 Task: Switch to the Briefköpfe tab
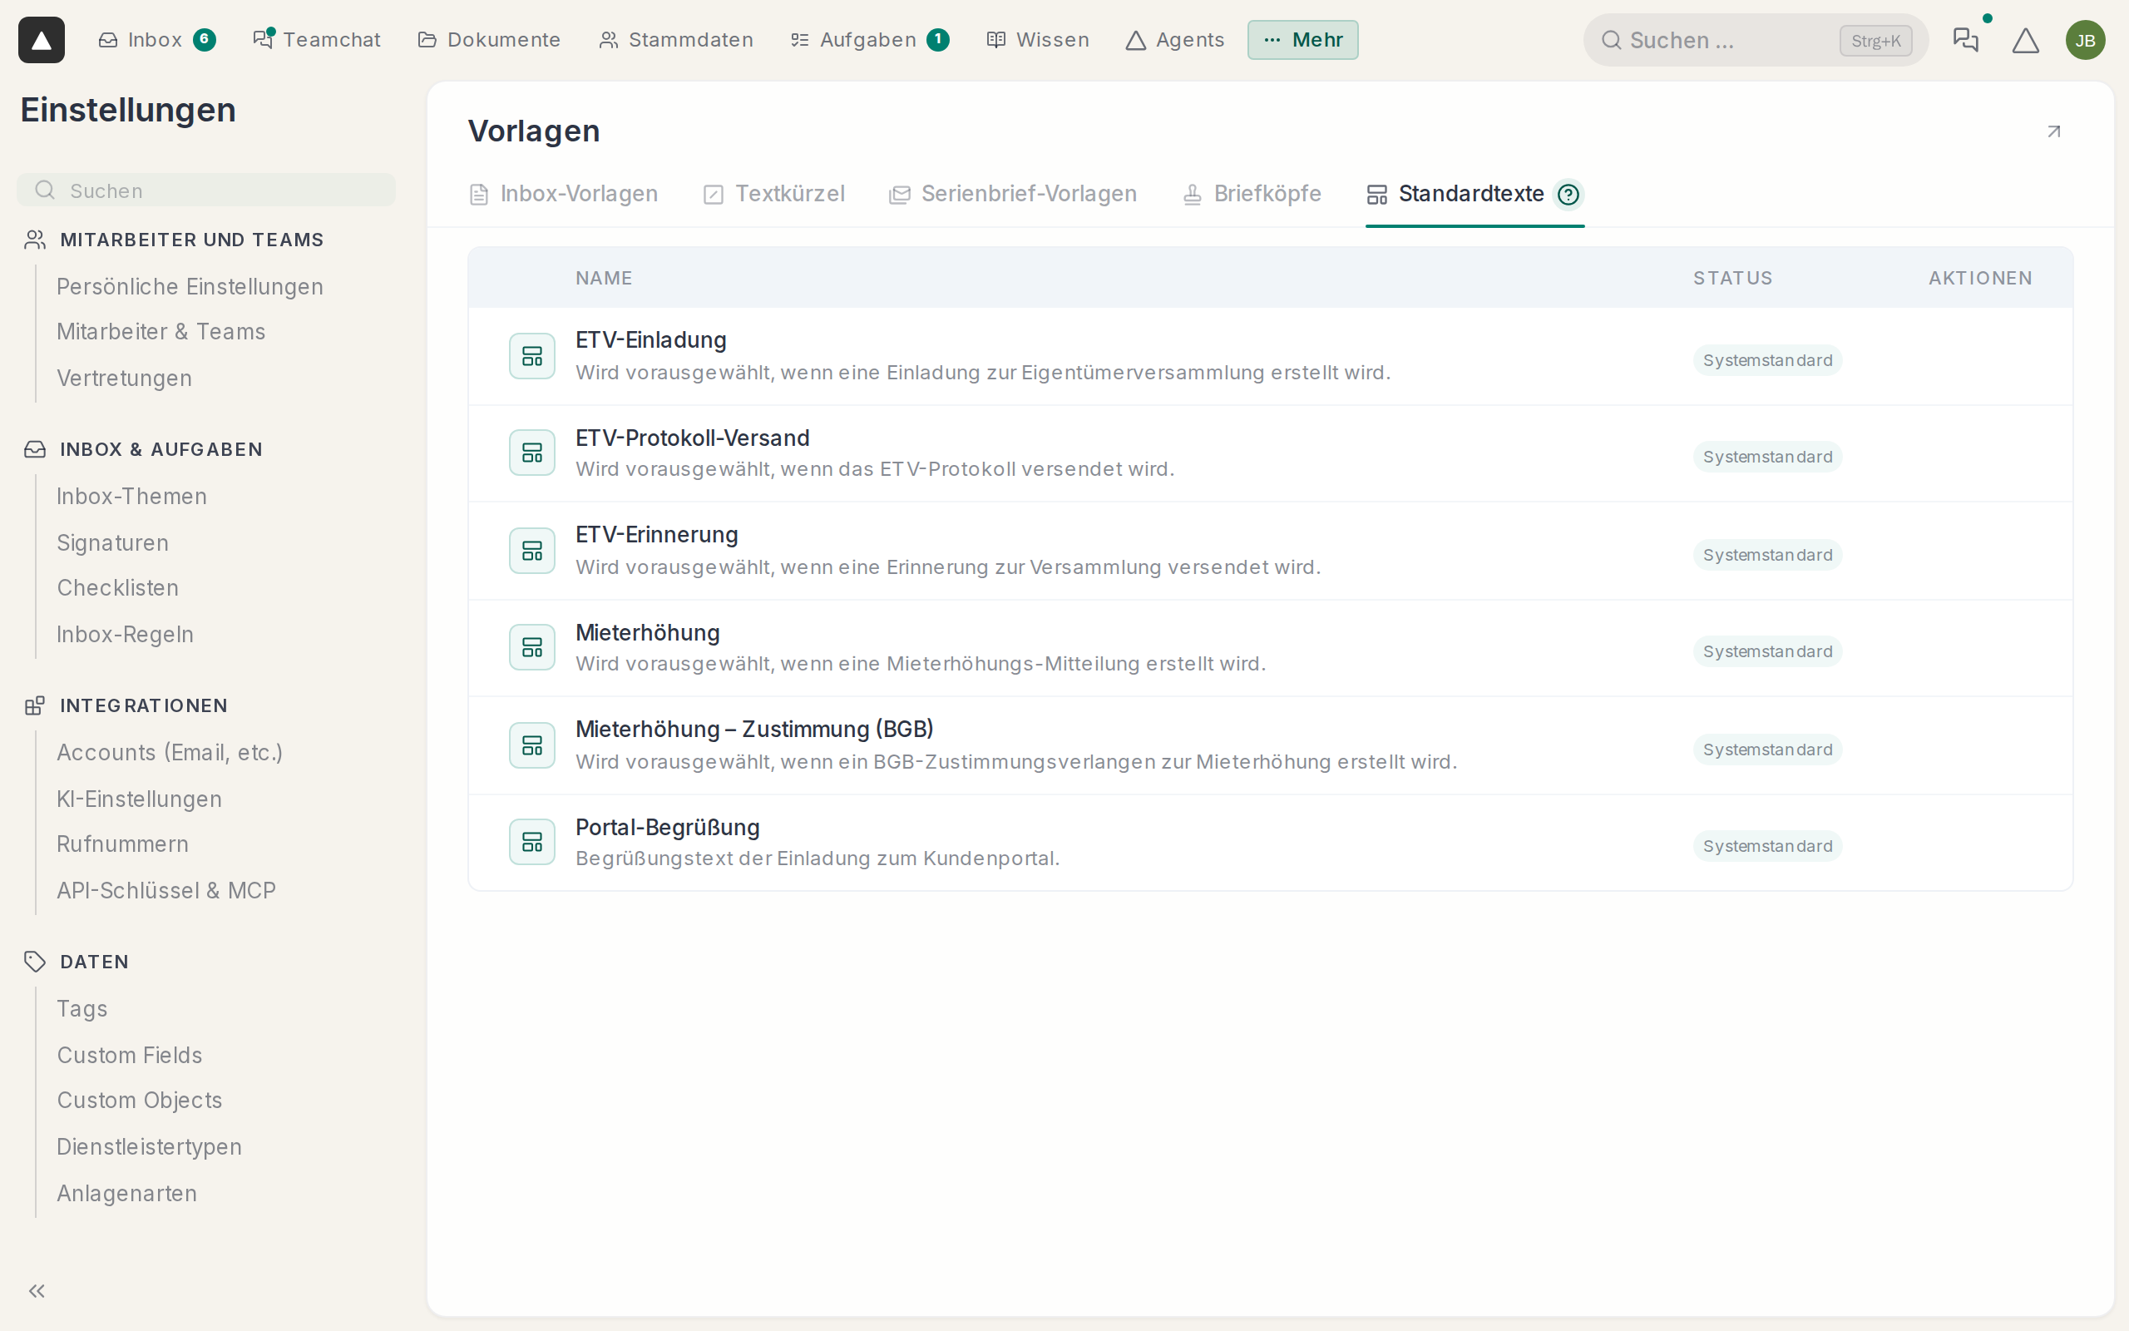(1252, 194)
